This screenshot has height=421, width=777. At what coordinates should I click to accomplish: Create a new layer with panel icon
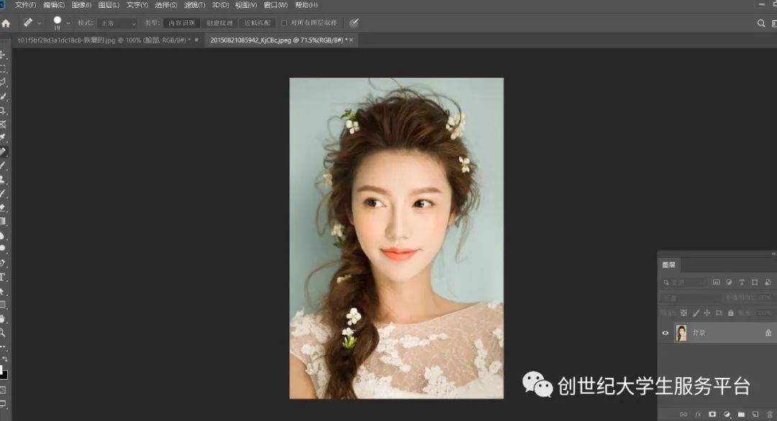tap(755, 415)
